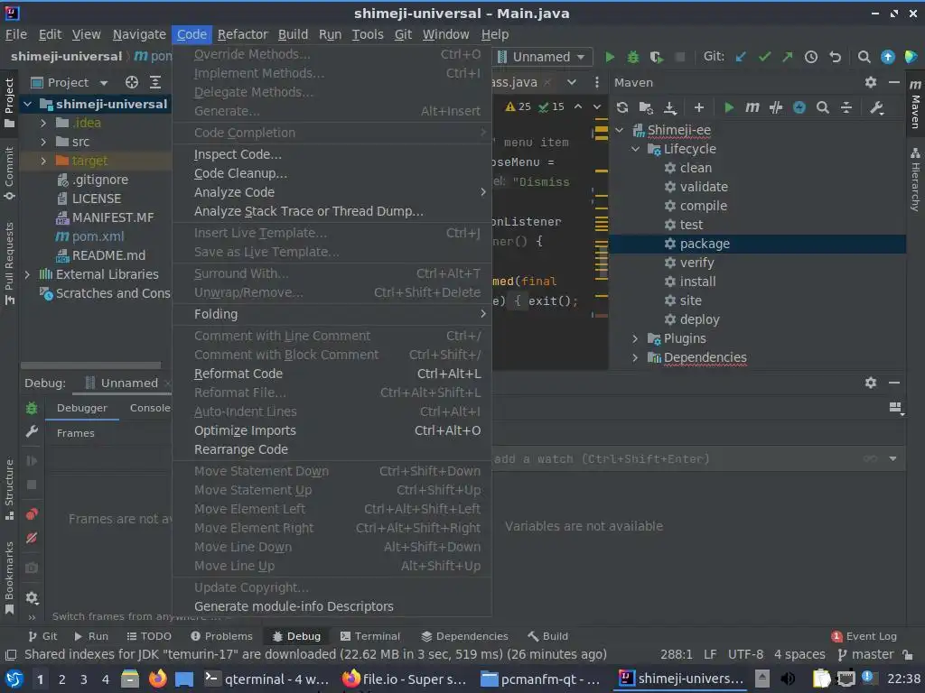Select opened file target icon in Project panel
The width and height of the screenshot is (925, 693).
coord(132,82)
